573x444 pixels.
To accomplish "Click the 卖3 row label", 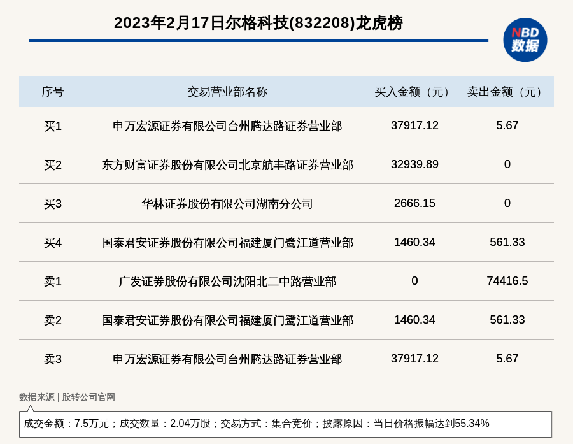I will pos(53,359).
